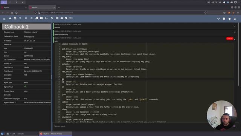Click the Agent Type value apollo
This screenshot has height=136, width=241.
point(26,82)
